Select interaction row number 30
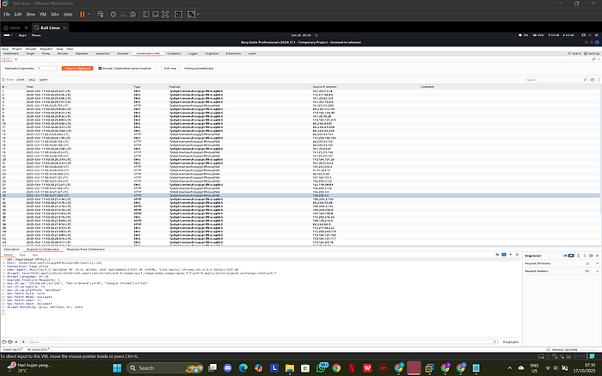Screen dimensions: 602x376 point(300,195)
